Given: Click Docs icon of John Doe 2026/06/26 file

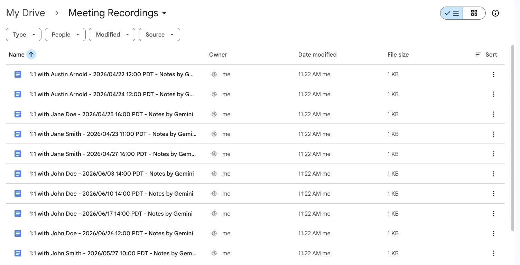Looking at the screenshot, I should click(18, 233).
